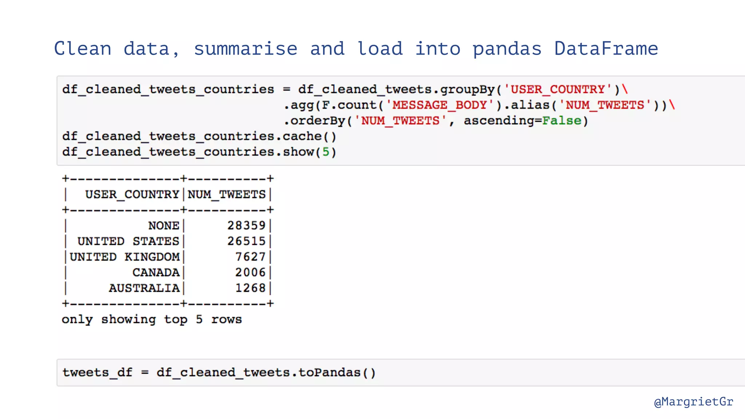This screenshot has height=419, width=745.
Task: Click the df_cleaned_tweets_countries.show(5) line
Action: 199,152
